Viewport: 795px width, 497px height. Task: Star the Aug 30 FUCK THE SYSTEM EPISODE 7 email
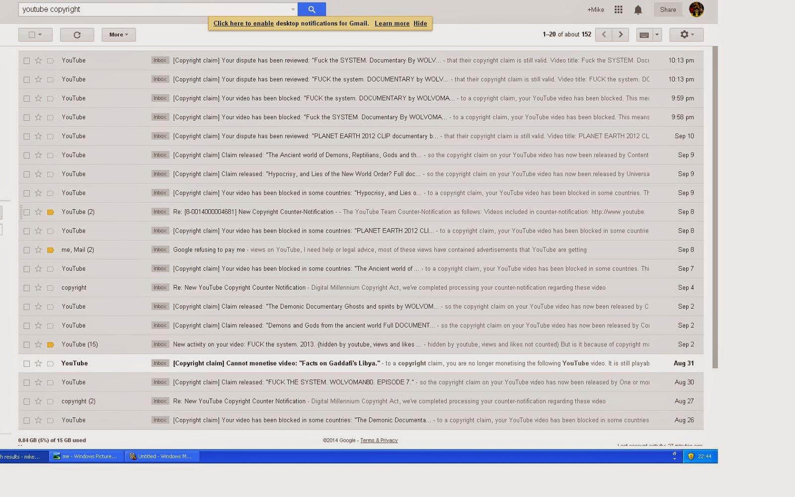click(38, 382)
